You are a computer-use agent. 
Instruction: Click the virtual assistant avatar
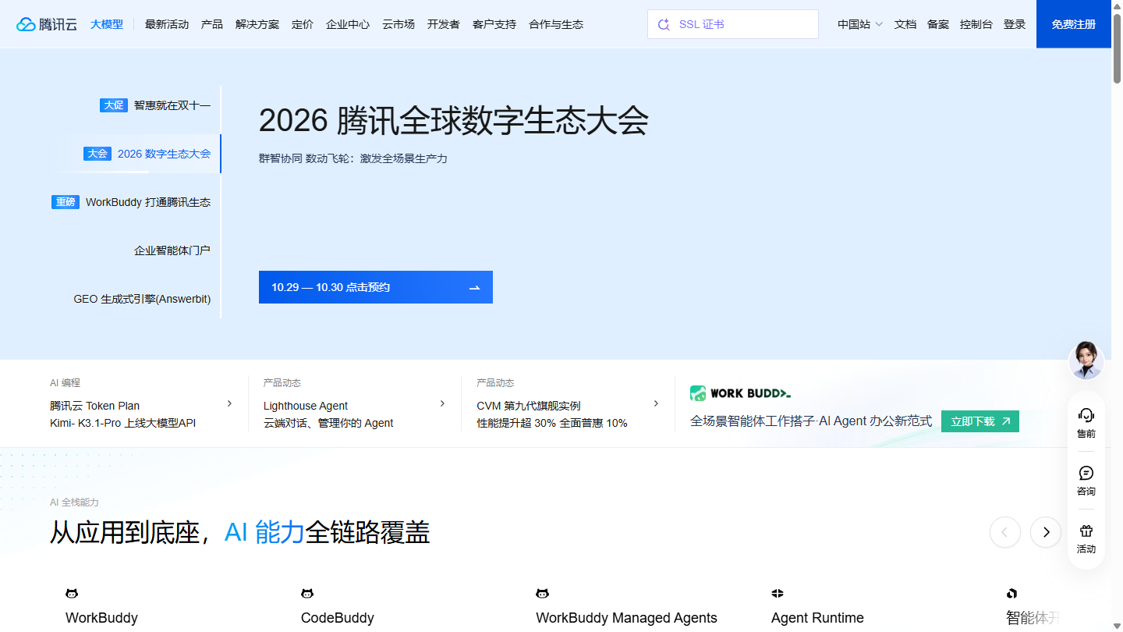(1086, 360)
